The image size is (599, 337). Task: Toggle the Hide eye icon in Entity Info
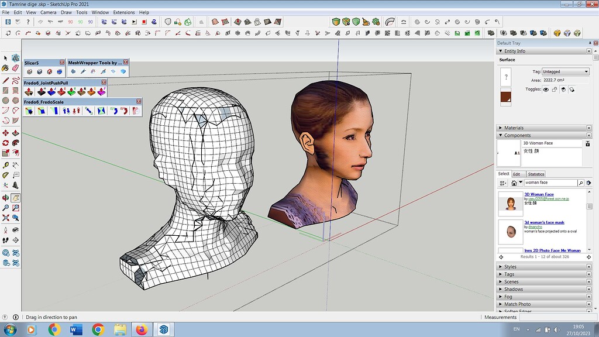546,90
